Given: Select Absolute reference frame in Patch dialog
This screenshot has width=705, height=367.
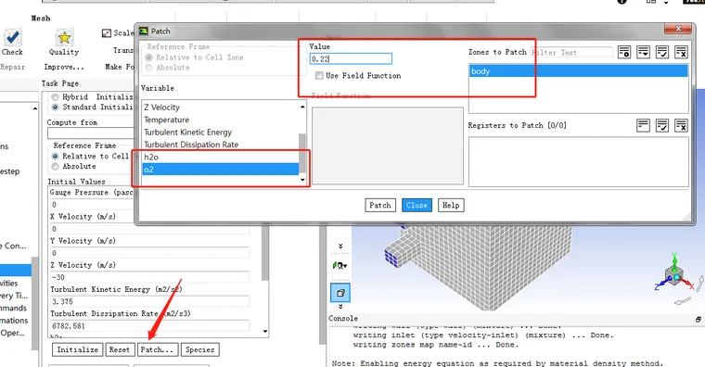Looking at the screenshot, I should (148, 68).
